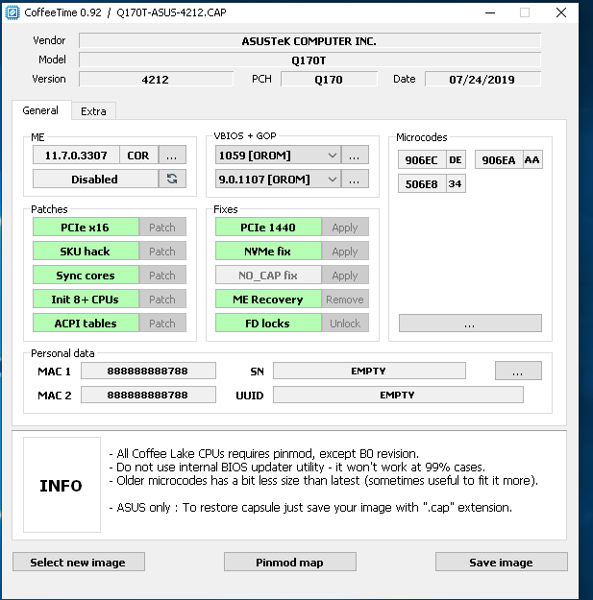Click the NO_CAP fix label
Viewport: 593px width, 600px height.
click(268, 276)
